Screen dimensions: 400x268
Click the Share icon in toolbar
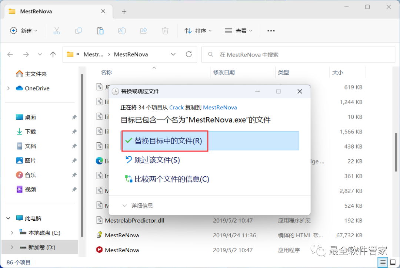[144, 31]
